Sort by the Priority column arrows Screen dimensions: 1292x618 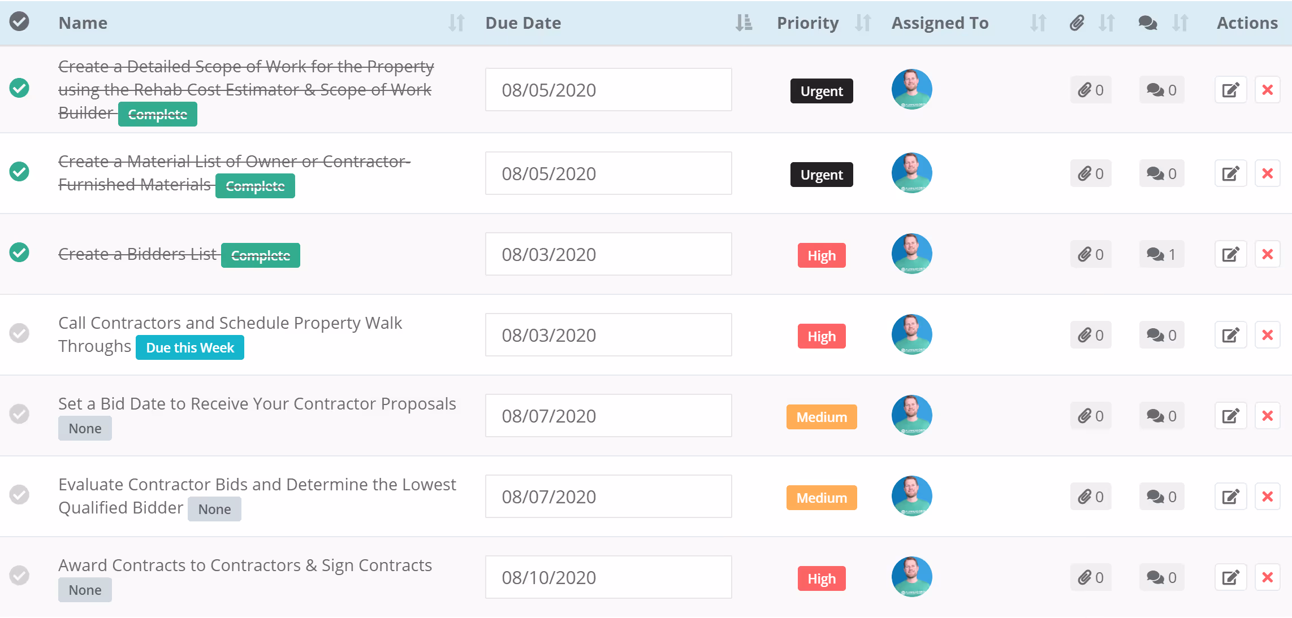863,23
